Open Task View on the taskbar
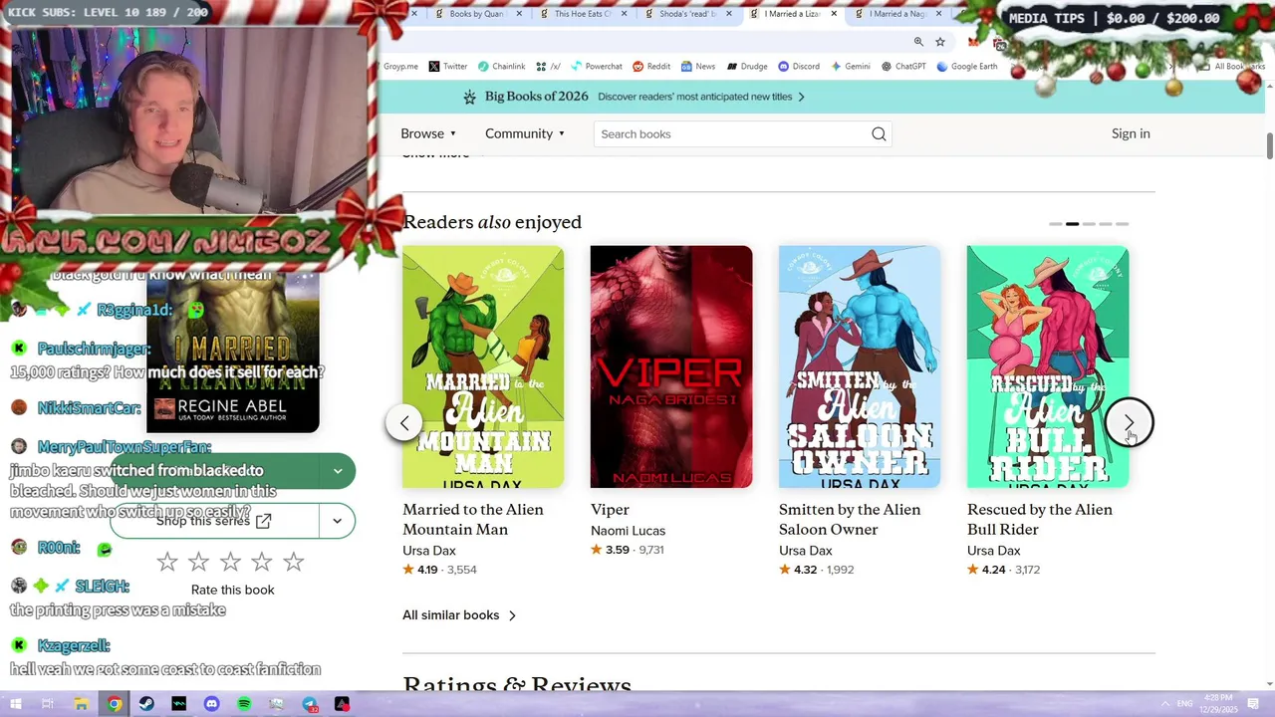This screenshot has width=1275, height=717. (x=48, y=704)
